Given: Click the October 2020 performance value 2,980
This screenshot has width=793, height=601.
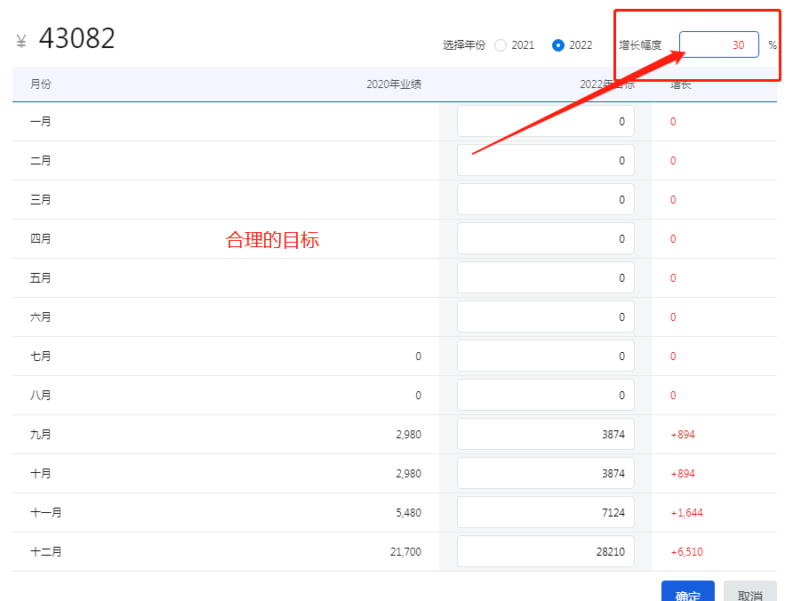Looking at the screenshot, I should pos(409,474).
